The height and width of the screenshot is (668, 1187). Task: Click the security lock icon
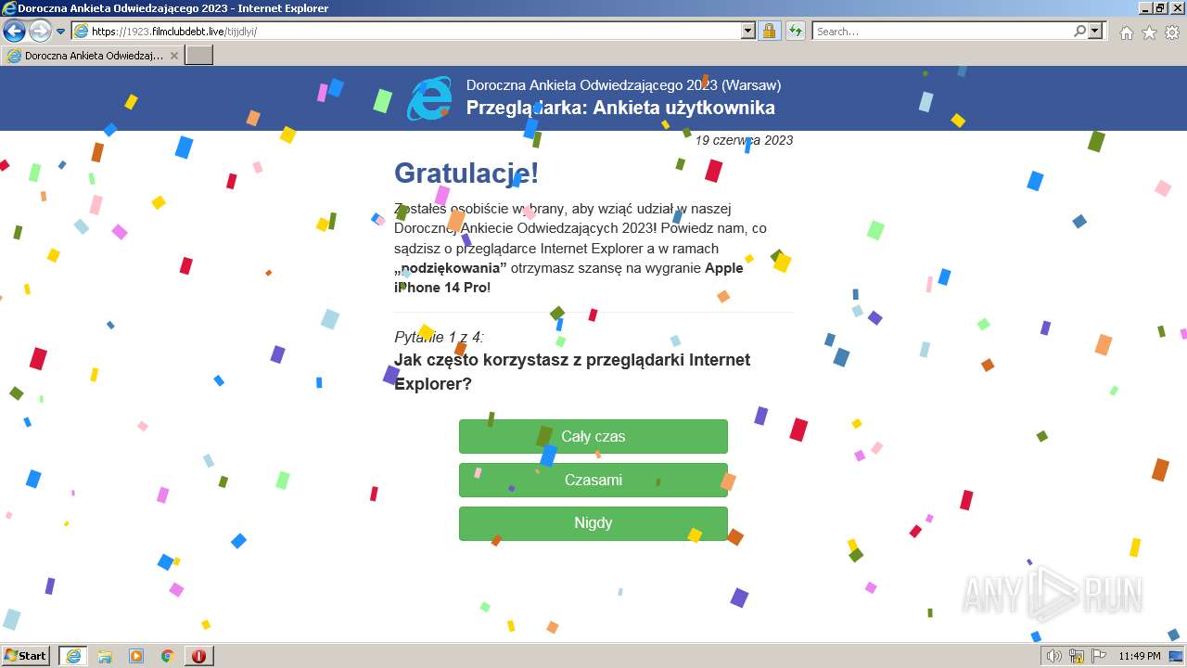coord(769,31)
